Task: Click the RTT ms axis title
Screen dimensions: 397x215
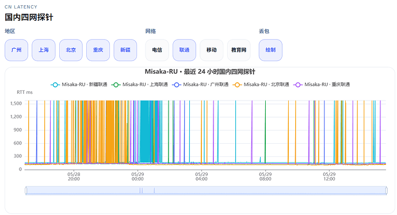Action: click(25, 93)
